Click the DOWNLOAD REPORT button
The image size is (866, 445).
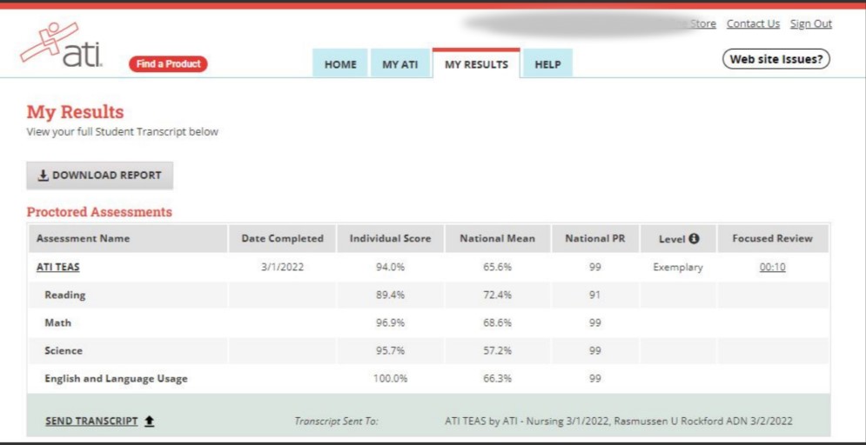click(100, 176)
